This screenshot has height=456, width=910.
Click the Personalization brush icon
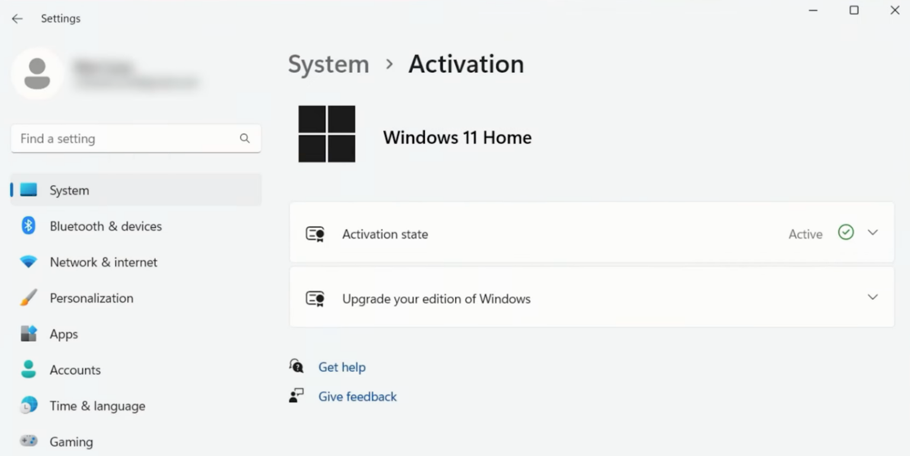[28, 298]
